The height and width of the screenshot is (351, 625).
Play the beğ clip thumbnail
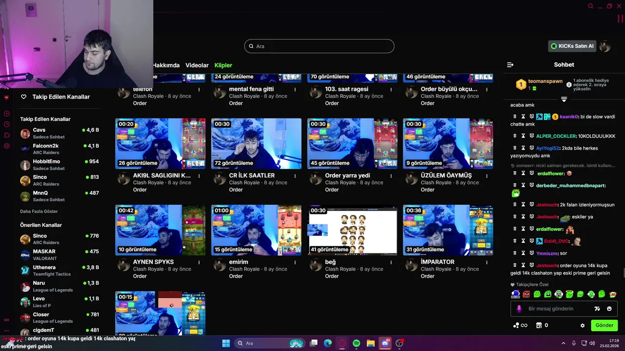coord(352,230)
